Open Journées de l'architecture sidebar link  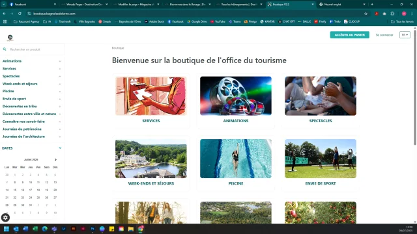tap(23, 136)
